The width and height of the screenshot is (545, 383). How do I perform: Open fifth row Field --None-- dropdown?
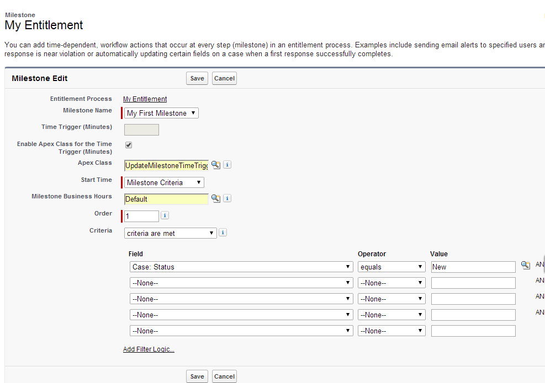tap(241, 331)
